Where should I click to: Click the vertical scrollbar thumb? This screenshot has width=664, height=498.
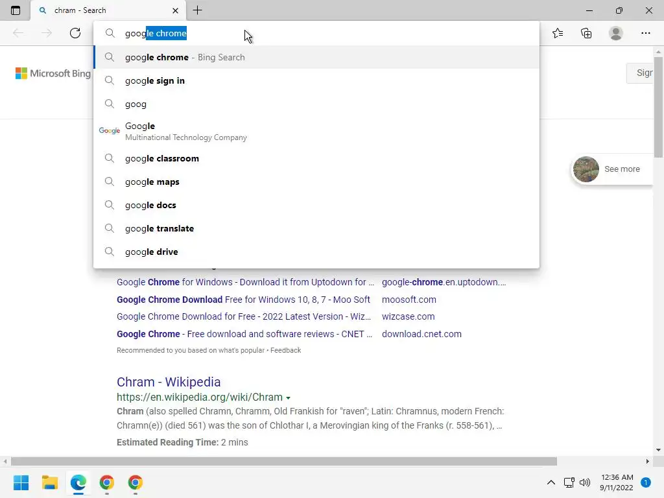point(658,107)
